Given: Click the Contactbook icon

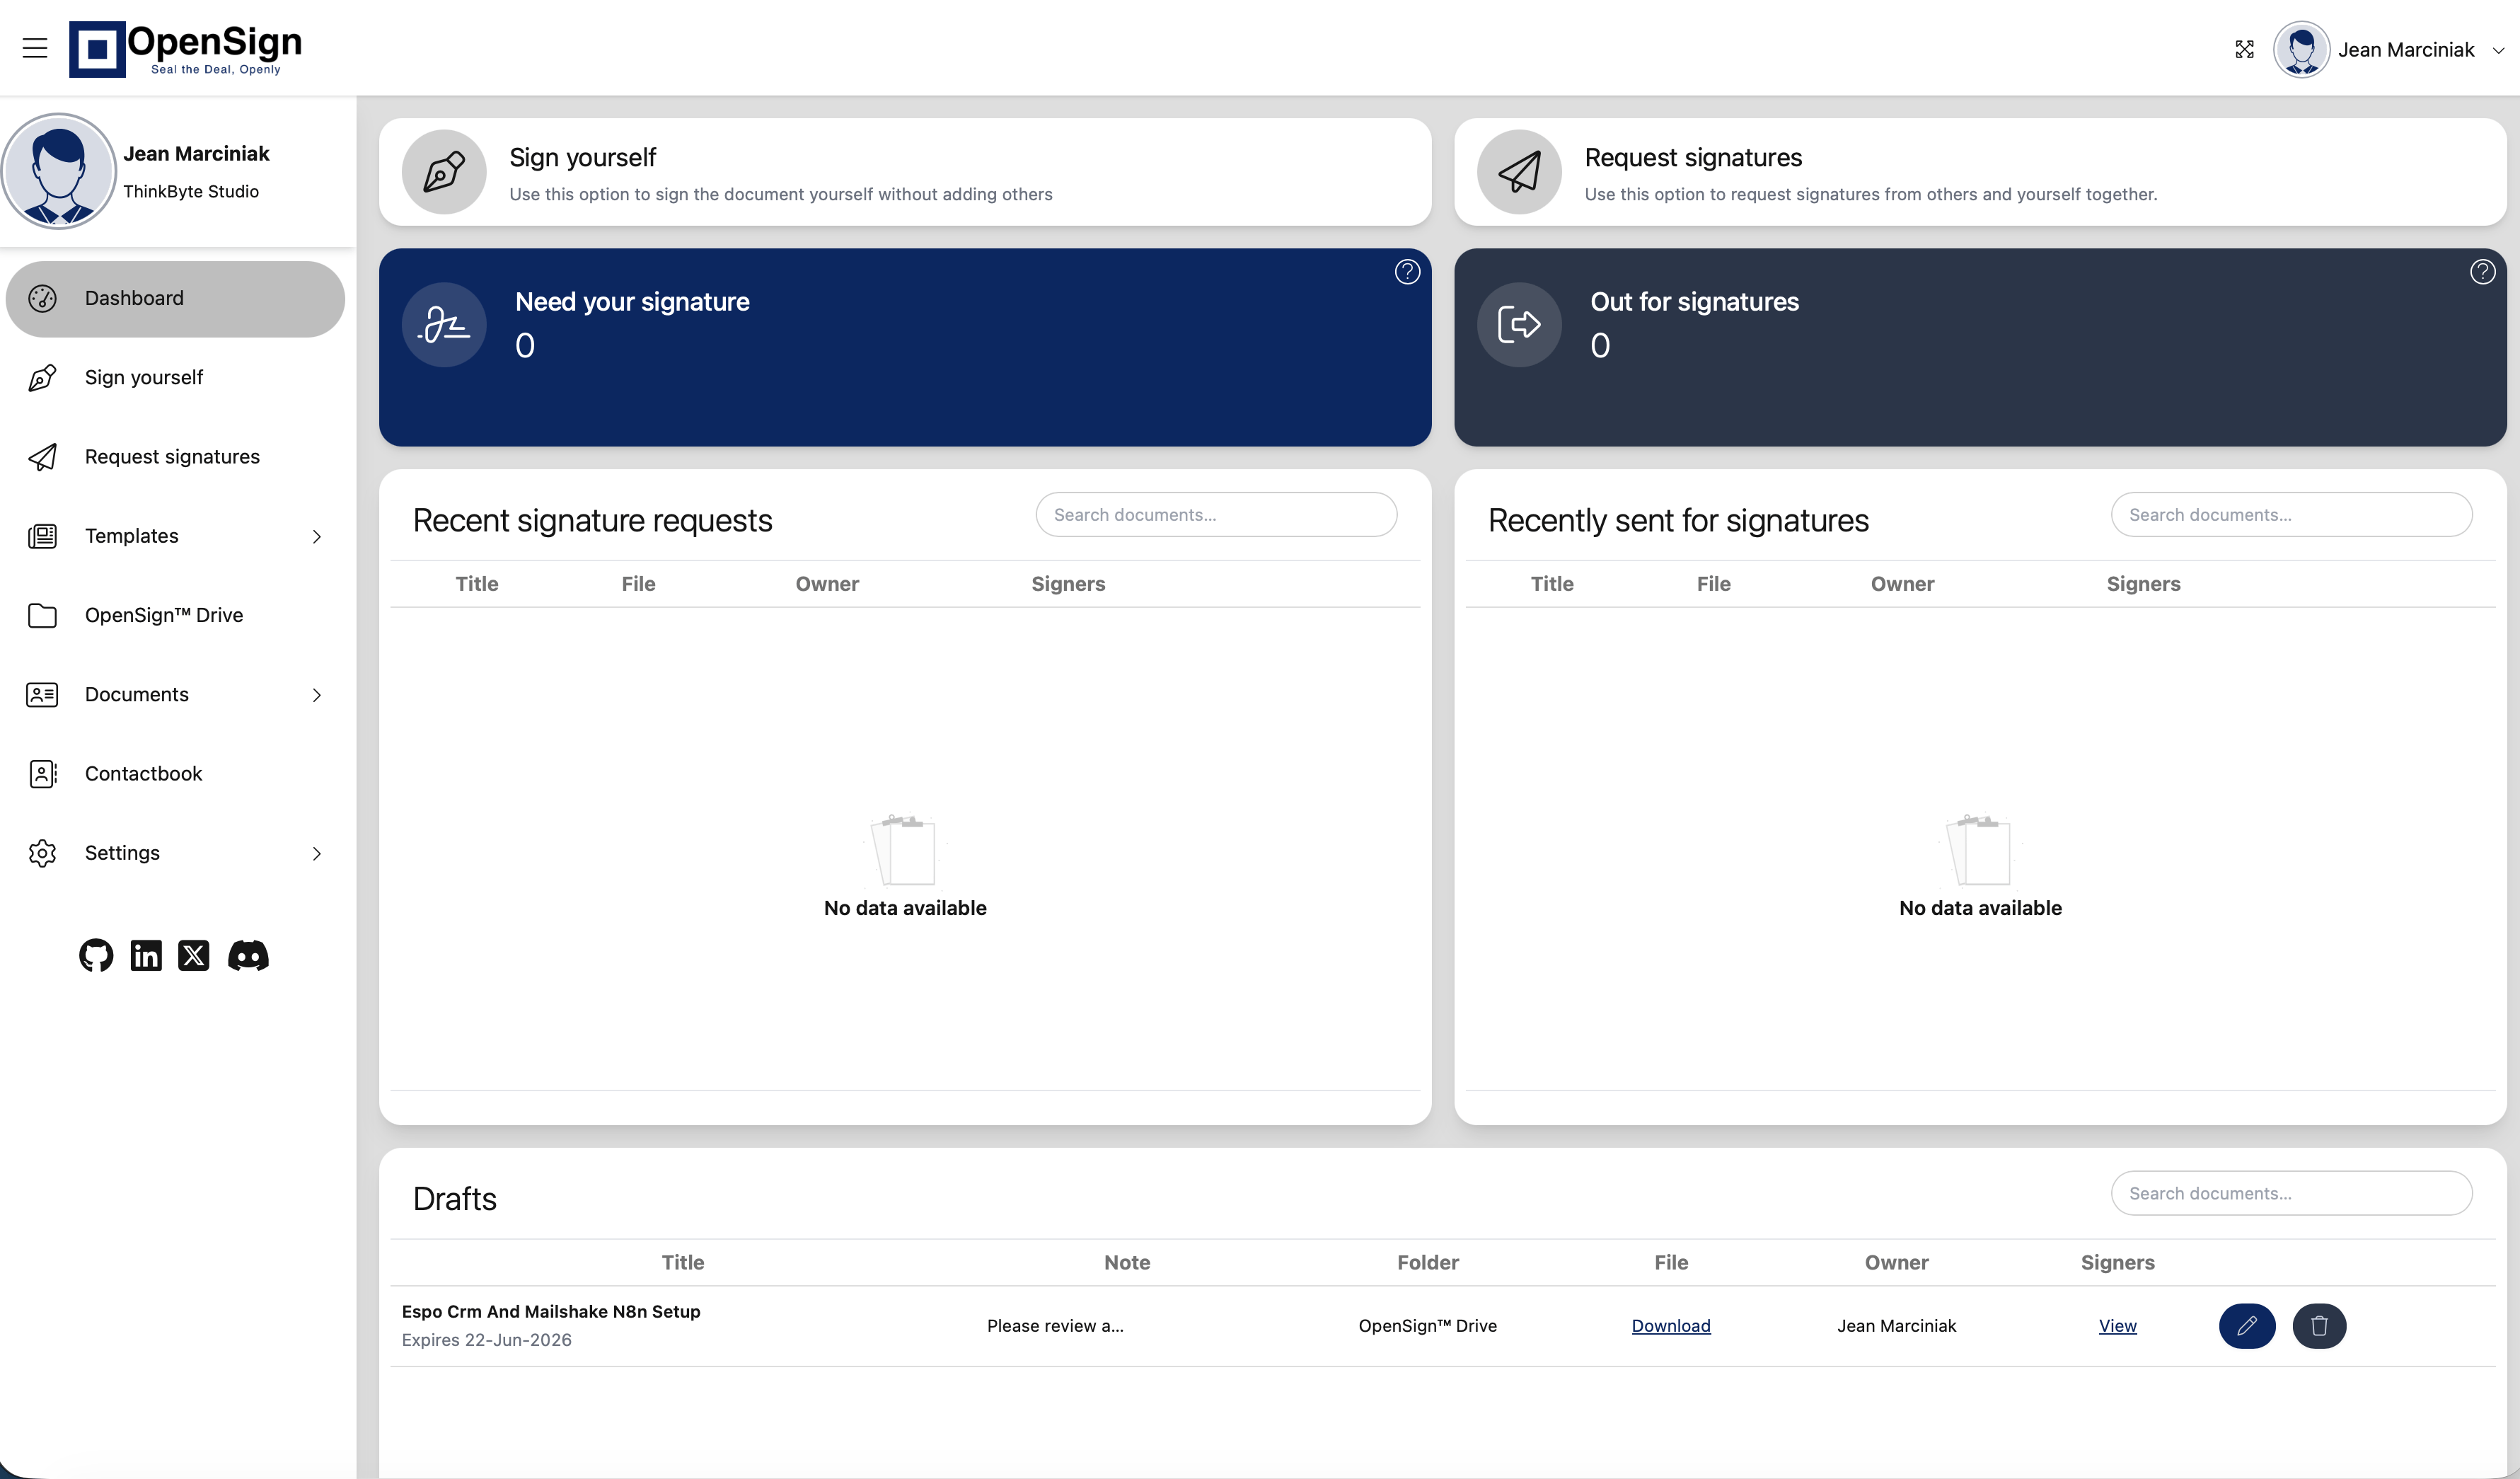Looking at the screenshot, I should tap(42, 774).
